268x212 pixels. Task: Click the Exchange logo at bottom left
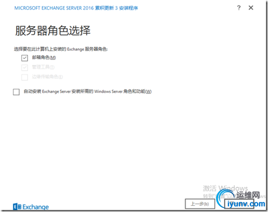click(x=31, y=206)
